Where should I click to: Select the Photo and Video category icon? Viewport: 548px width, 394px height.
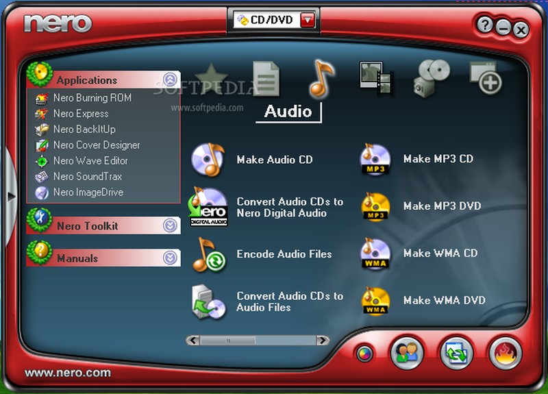click(376, 77)
